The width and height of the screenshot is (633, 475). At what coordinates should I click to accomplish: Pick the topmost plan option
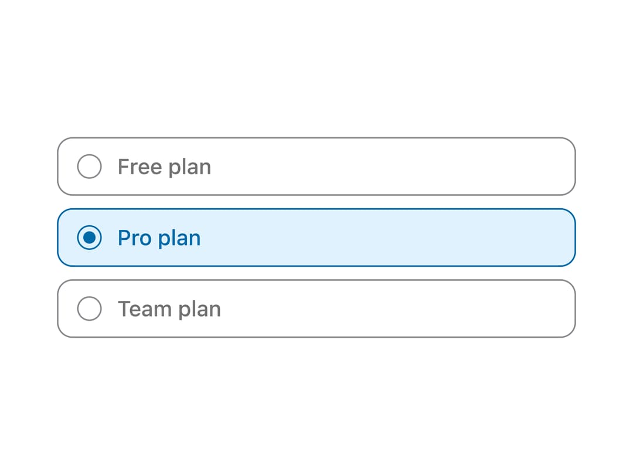pos(316,167)
